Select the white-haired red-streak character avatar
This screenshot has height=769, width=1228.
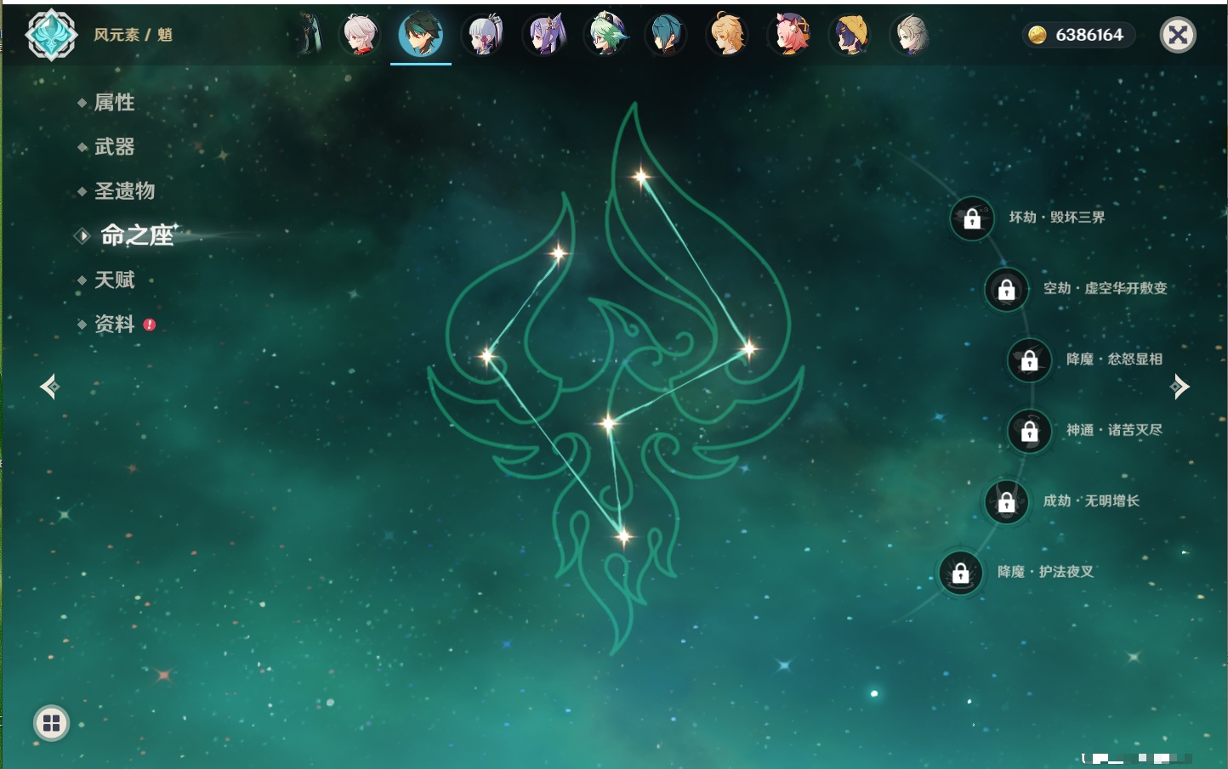pos(361,36)
